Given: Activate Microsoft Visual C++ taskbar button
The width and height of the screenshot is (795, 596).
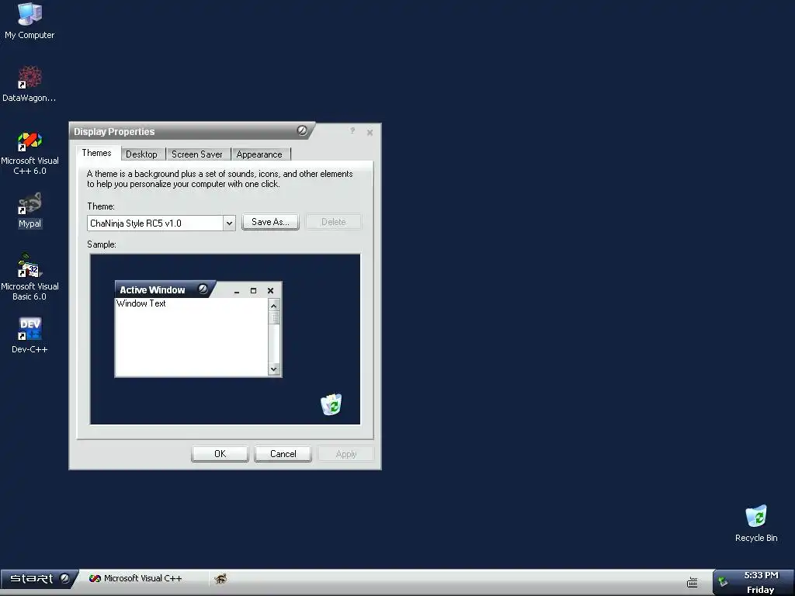Looking at the screenshot, I should [135, 578].
